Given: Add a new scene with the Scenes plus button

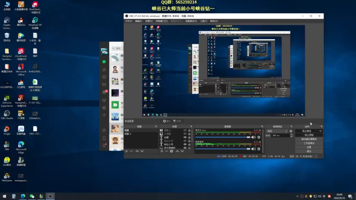Looking at the screenshot, I should tap(126, 151).
